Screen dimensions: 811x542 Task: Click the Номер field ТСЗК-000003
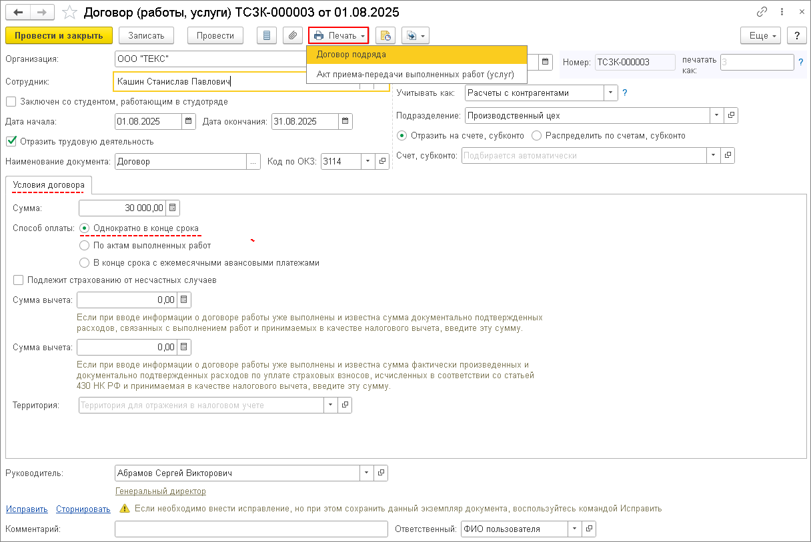(x=635, y=62)
